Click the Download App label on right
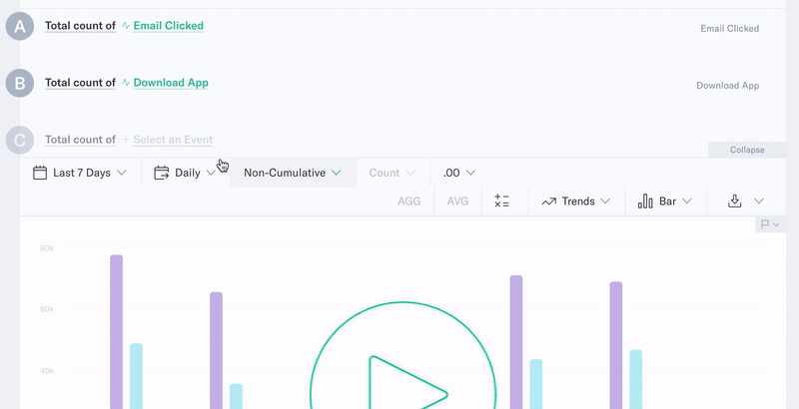 [728, 86]
